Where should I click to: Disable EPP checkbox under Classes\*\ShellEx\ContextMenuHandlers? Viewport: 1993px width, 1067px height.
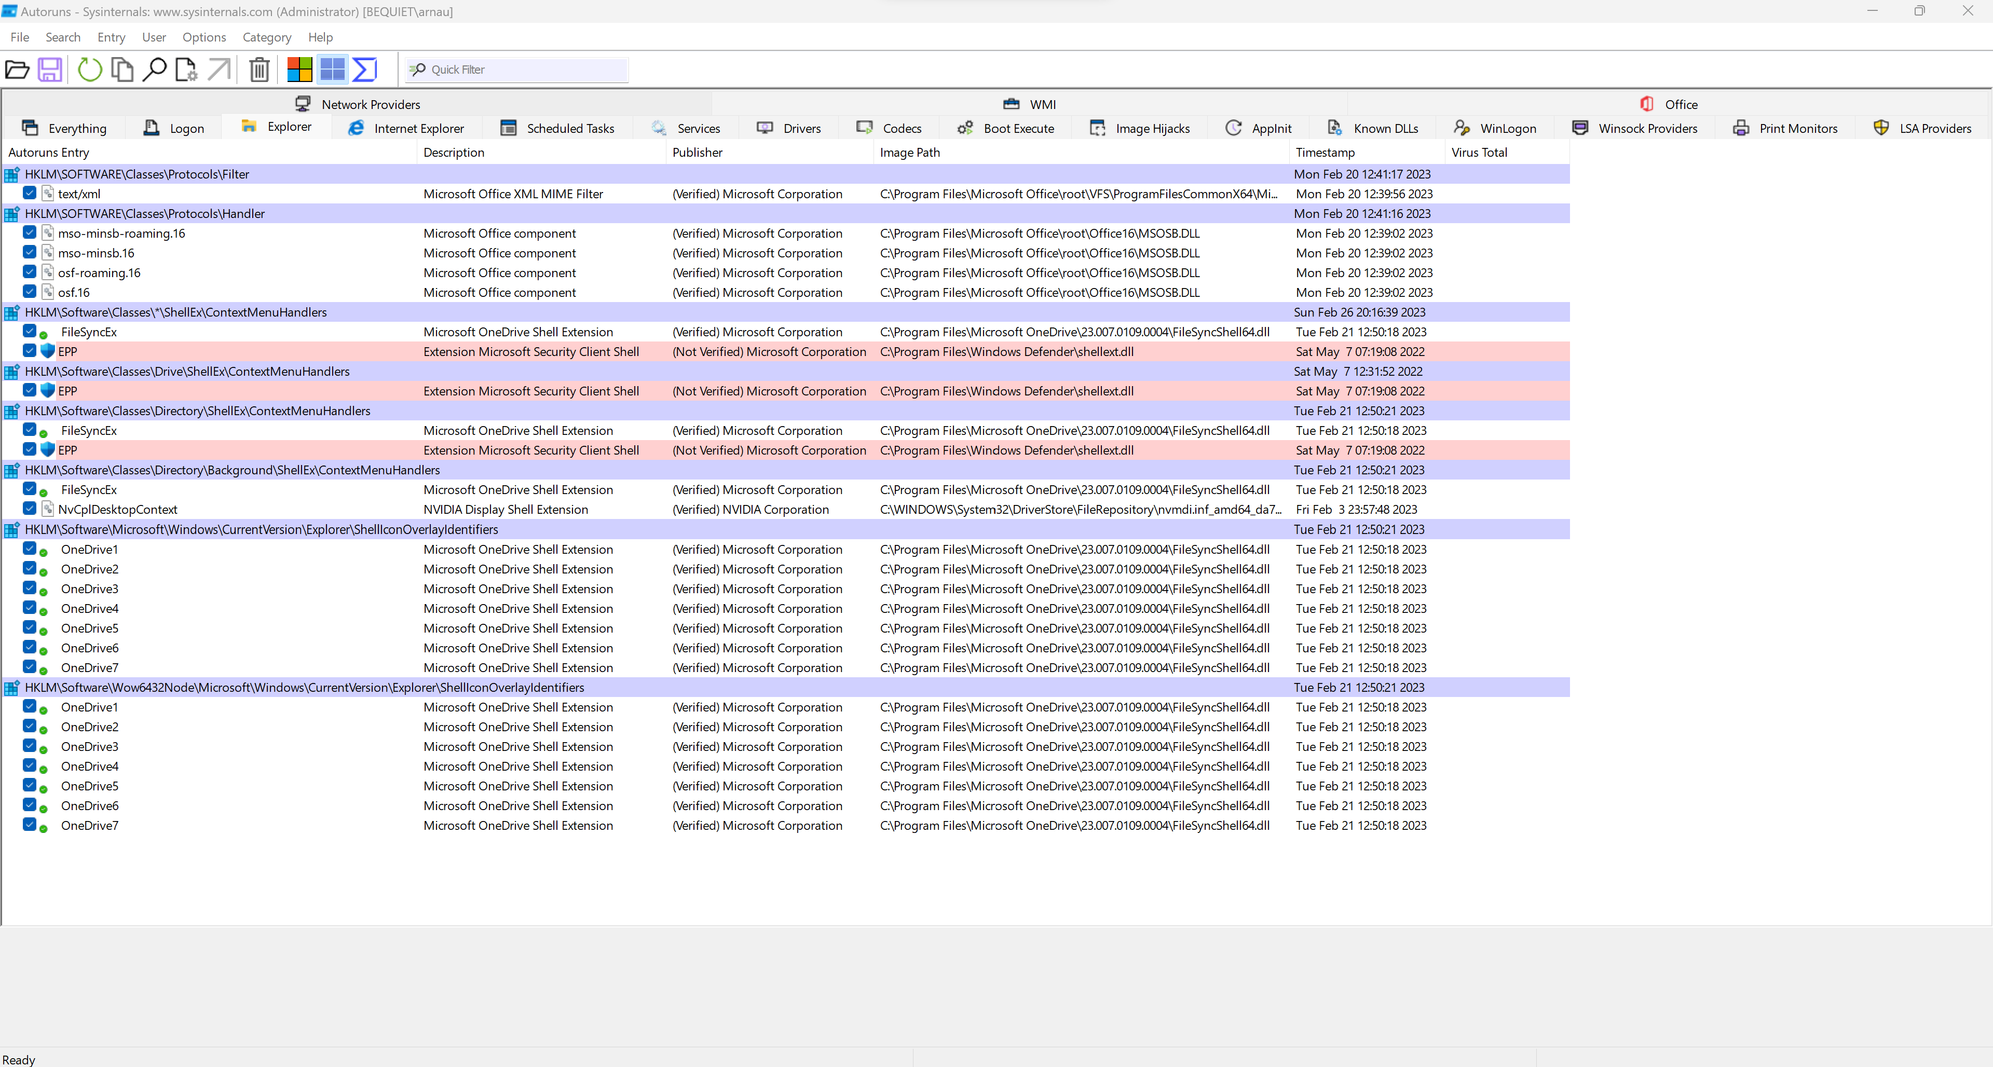30,350
